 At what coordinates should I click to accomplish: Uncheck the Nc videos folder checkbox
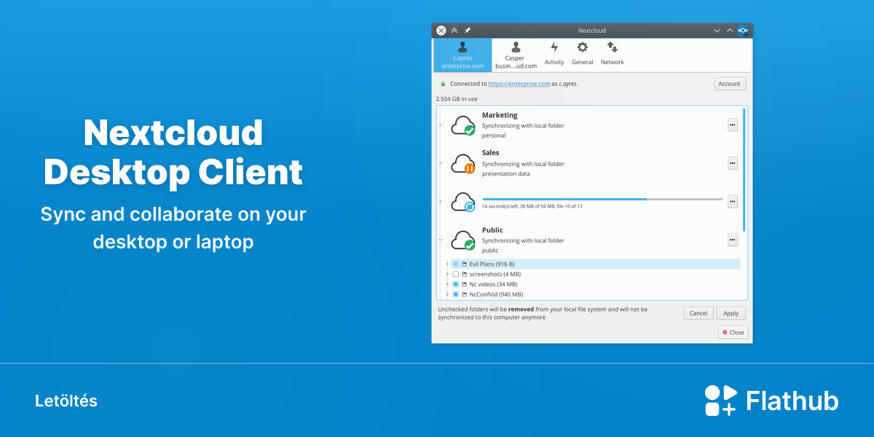[x=456, y=284]
